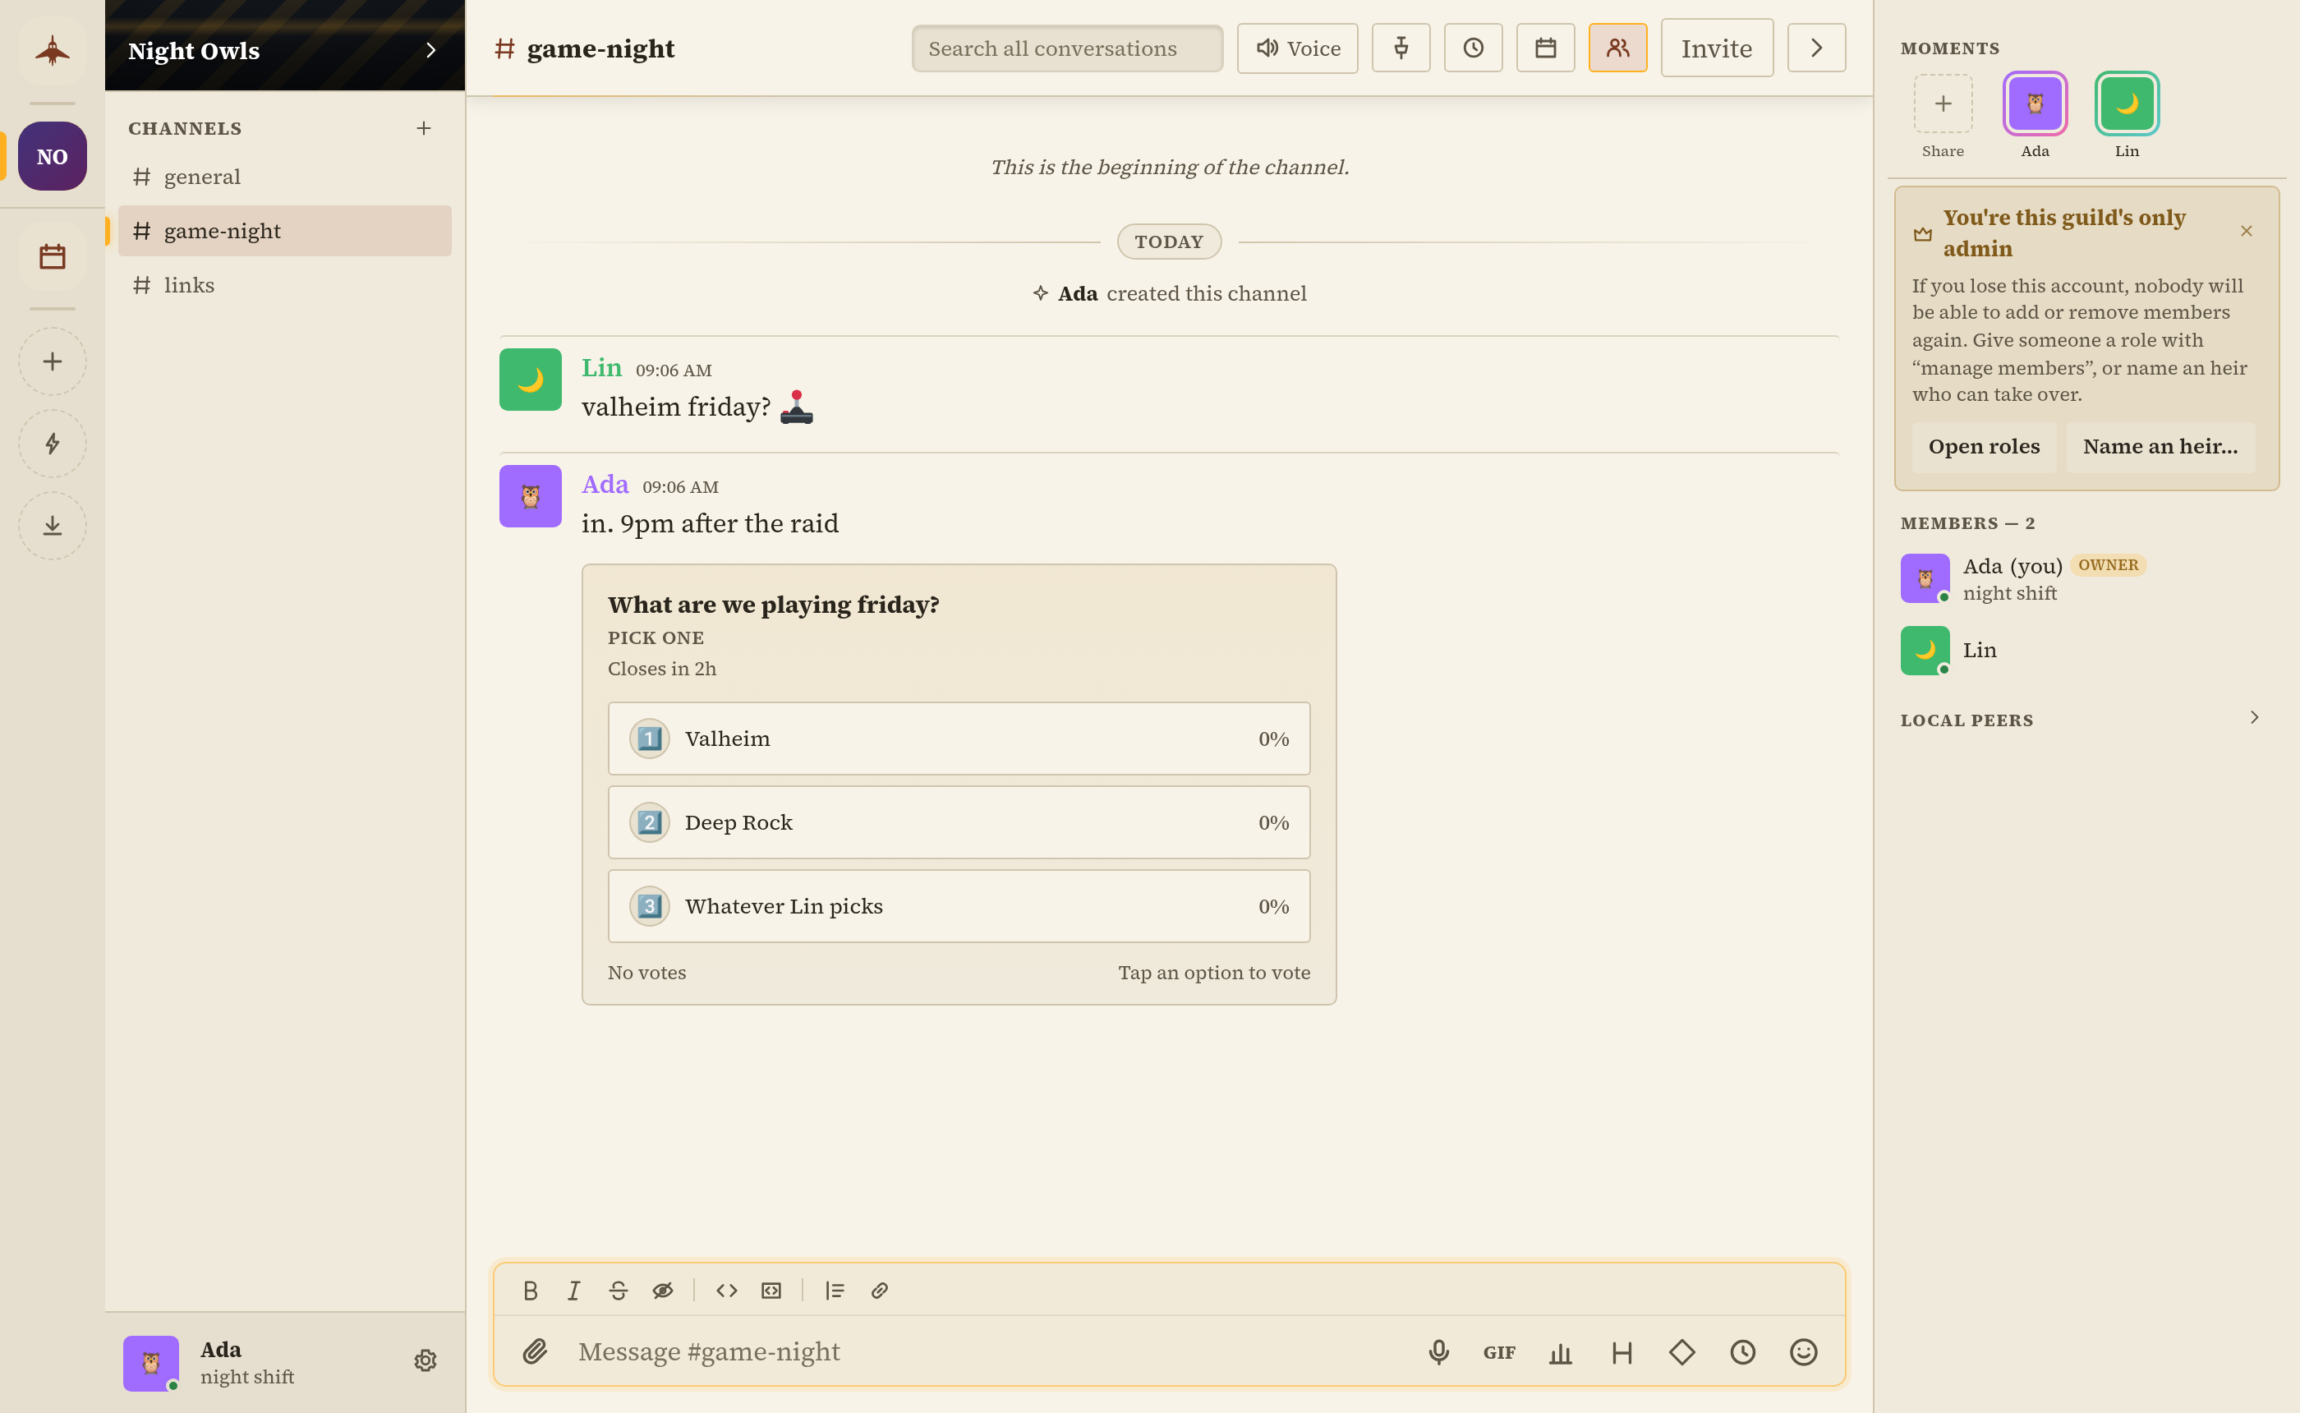2300x1413 pixels.
Task: Apply italic formatting
Action: pyautogui.click(x=573, y=1290)
